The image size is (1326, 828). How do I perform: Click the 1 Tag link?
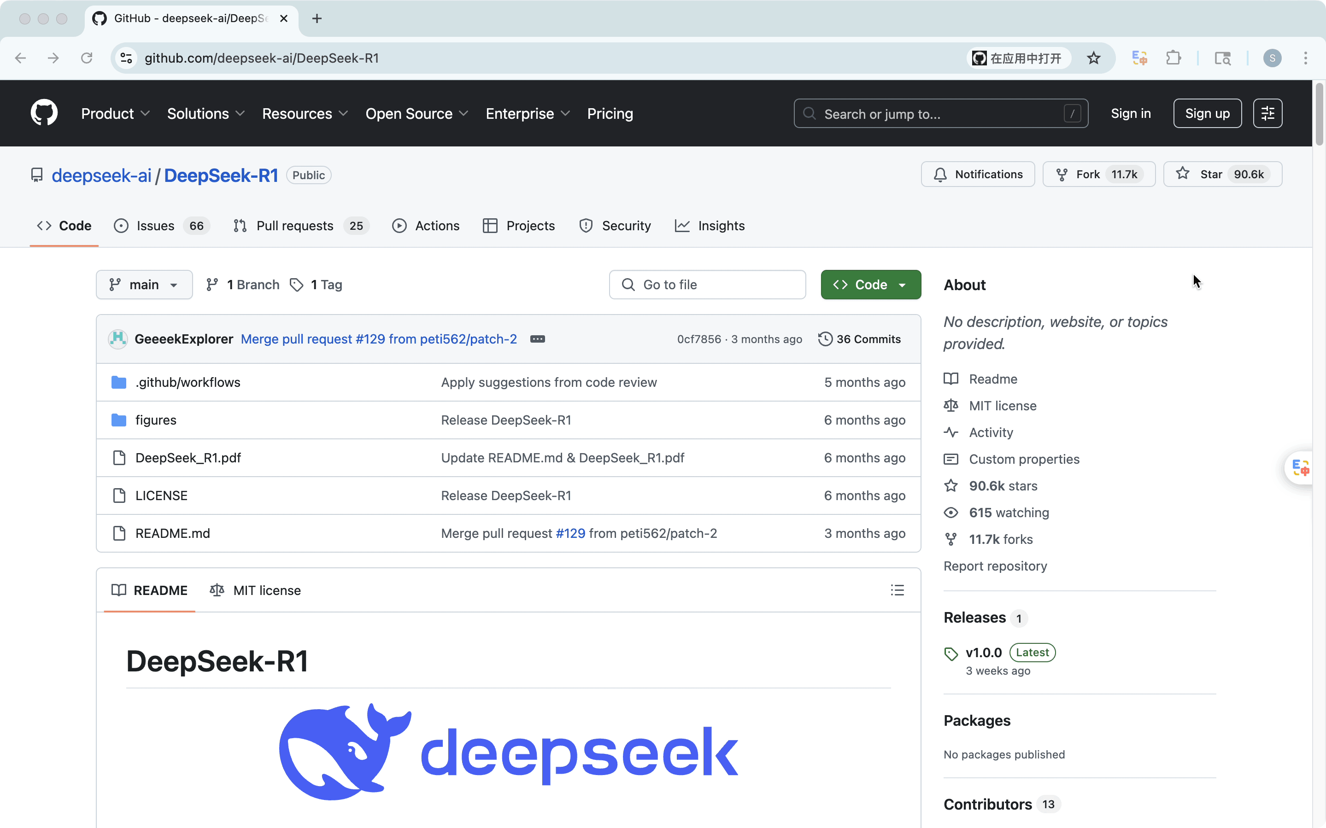click(317, 285)
